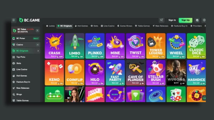Select the Live Casino tab
The height and width of the screenshot is (120, 214).
point(108,26)
